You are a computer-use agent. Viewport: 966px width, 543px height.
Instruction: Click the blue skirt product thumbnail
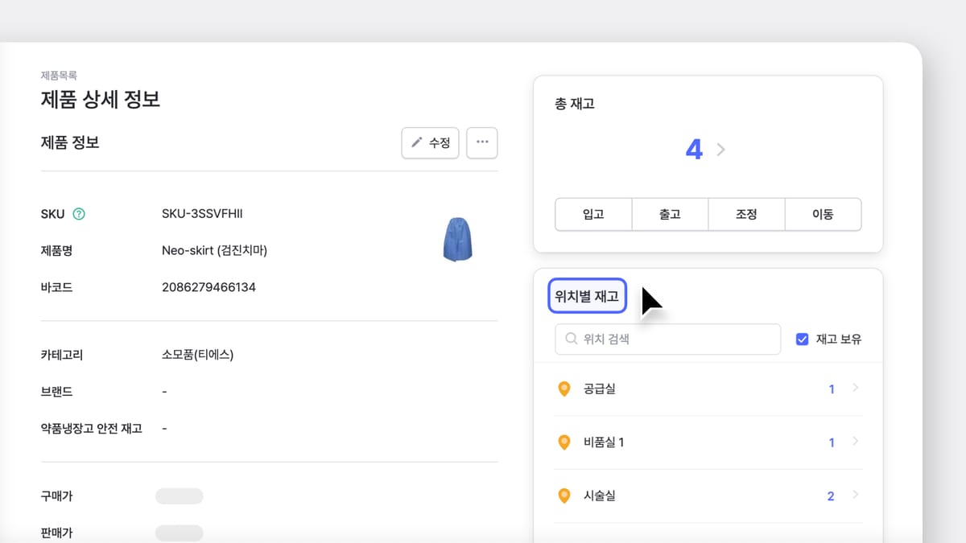(x=457, y=240)
